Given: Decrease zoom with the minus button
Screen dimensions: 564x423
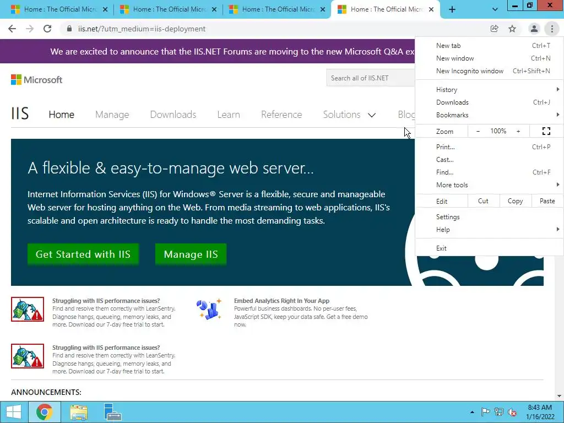Looking at the screenshot, I should pos(478,131).
